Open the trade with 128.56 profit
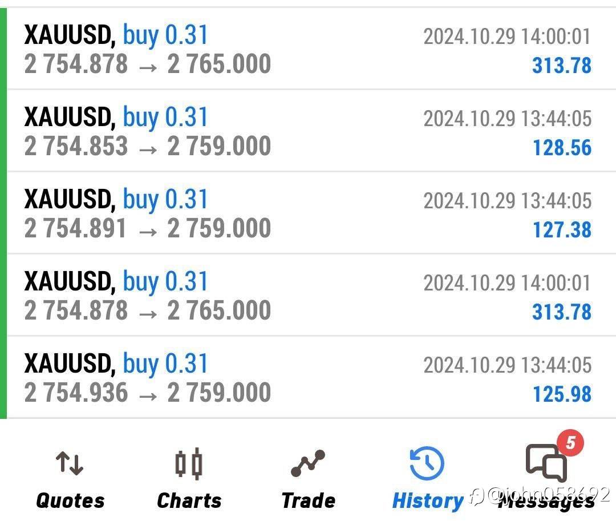The image size is (616, 525). [562, 148]
